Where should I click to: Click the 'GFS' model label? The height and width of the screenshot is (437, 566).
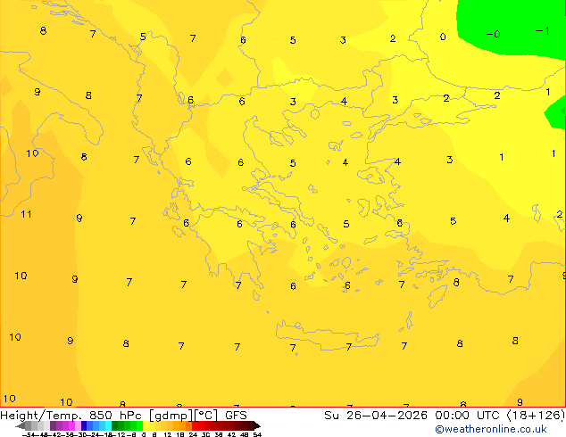click(236, 416)
